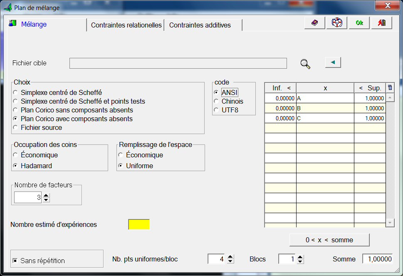Toggle the Sans répétition checkbox
The image size is (403, 276).
[x=15, y=260]
